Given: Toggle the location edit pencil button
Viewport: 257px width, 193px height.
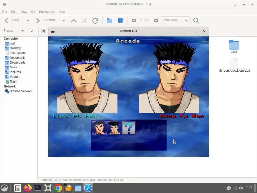Looking at the screenshot, I should pos(43,31).
